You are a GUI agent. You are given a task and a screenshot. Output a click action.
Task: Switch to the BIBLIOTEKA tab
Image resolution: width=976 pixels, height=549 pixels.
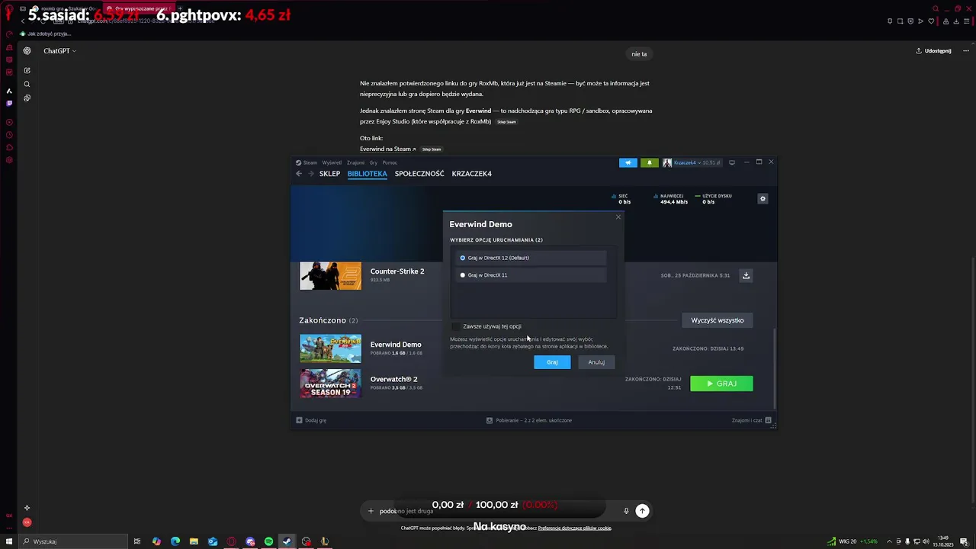pyautogui.click(x=368, y=174)
